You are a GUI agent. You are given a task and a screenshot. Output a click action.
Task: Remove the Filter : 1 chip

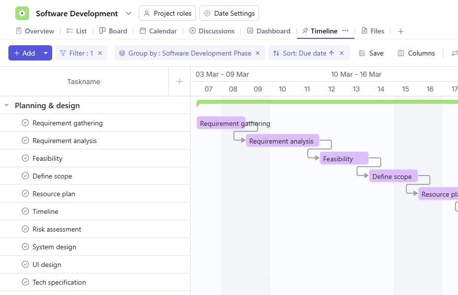[x=100, y=53]
